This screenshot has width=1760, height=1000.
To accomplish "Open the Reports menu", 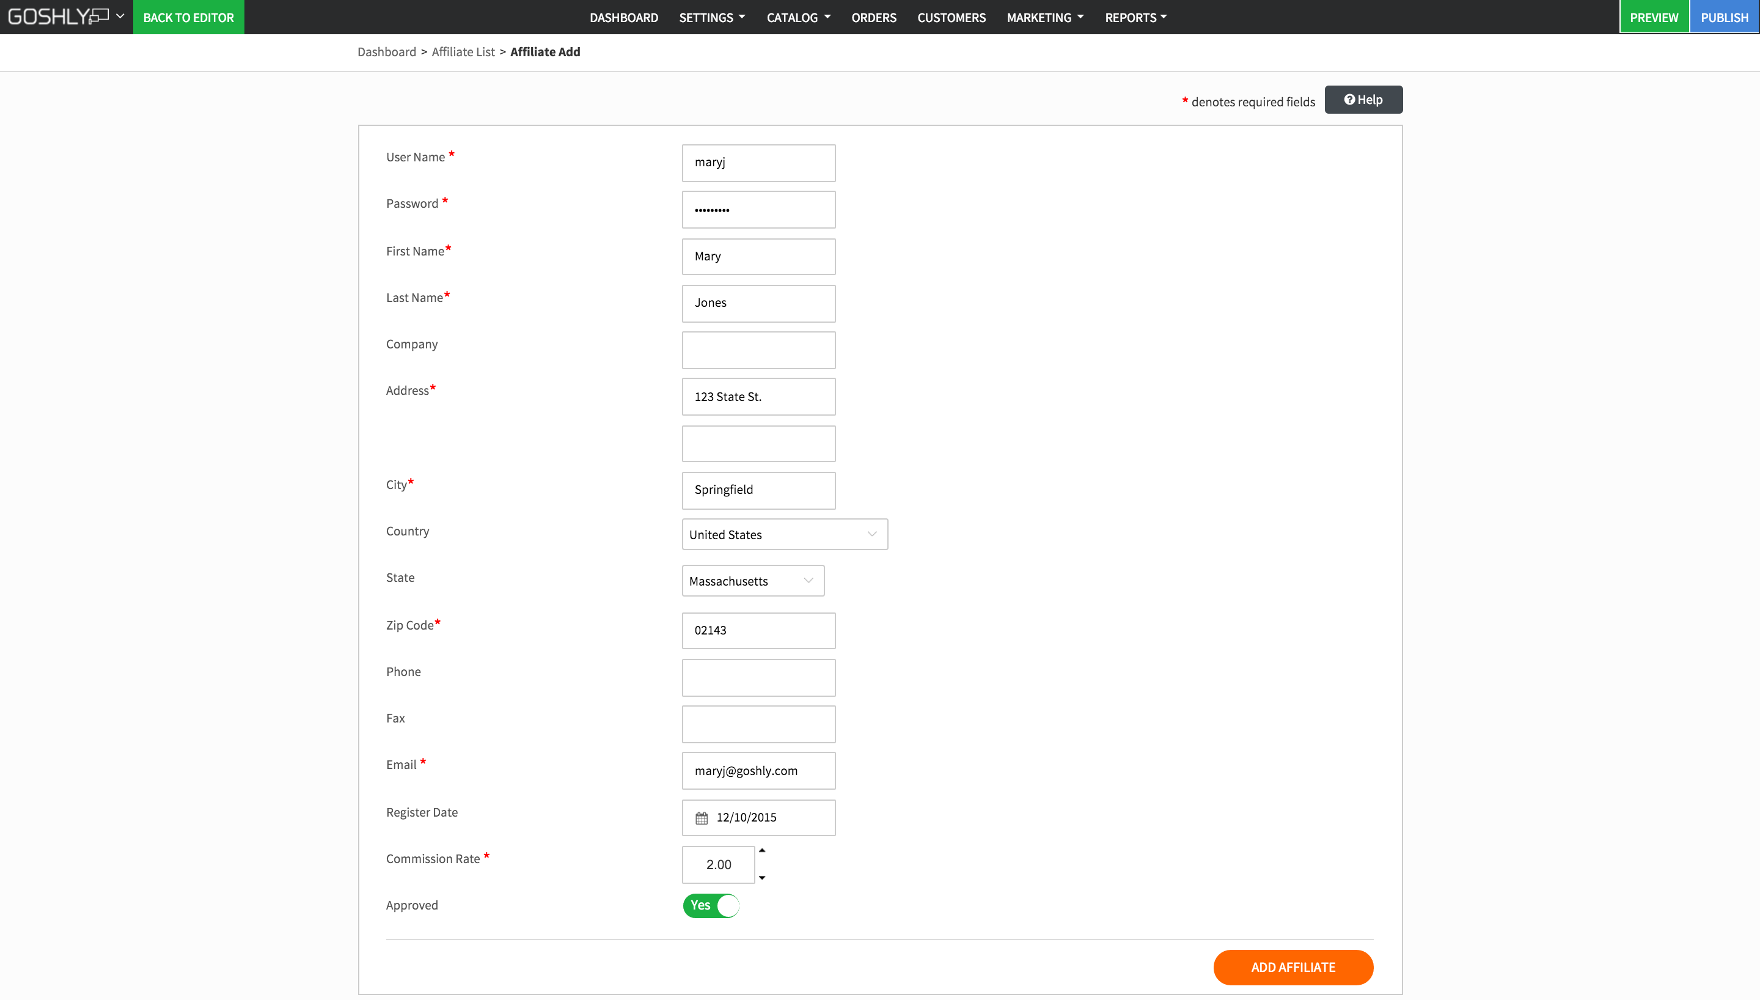I will [x=1135, y=17].
